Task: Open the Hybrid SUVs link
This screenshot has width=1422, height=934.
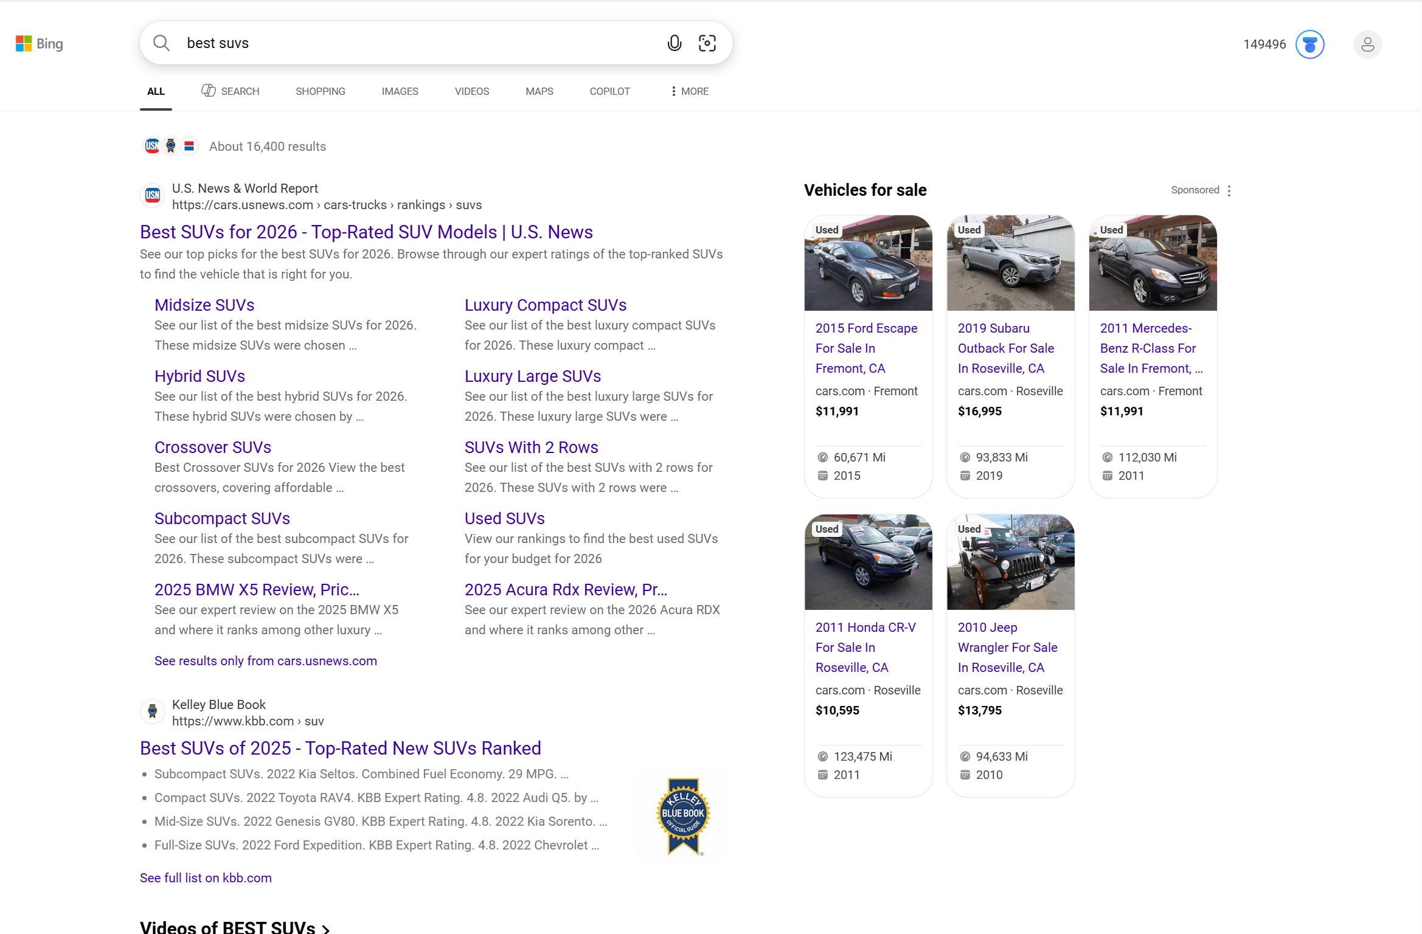Action: (x=199, y=376)
